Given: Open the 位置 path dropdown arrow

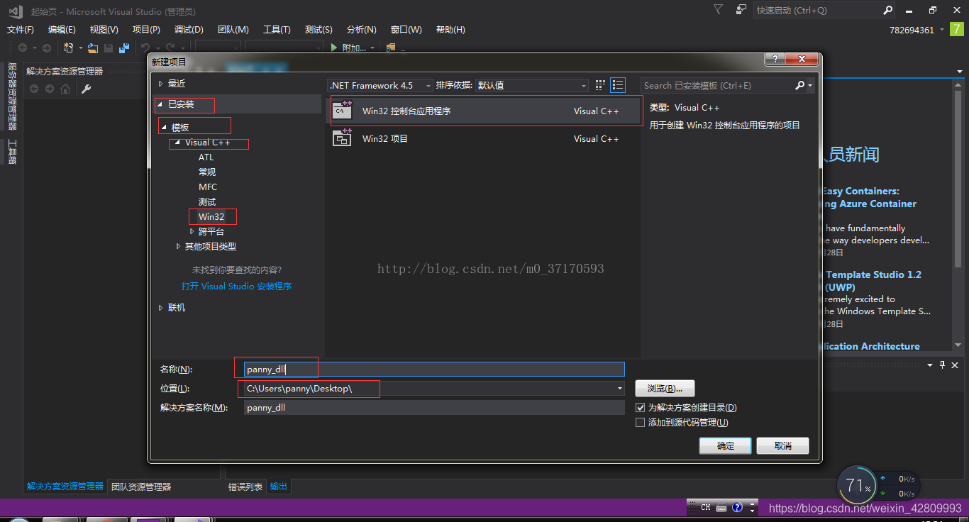Looking at the screenshot, I should (x=619, y=389).
